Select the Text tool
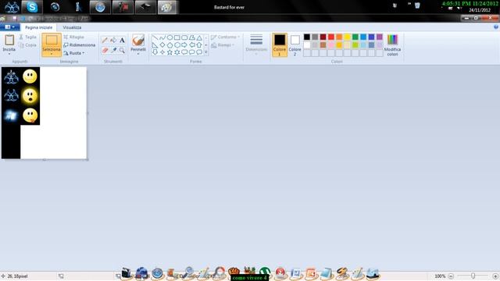The image size is (500, 281). coord(122,40)
